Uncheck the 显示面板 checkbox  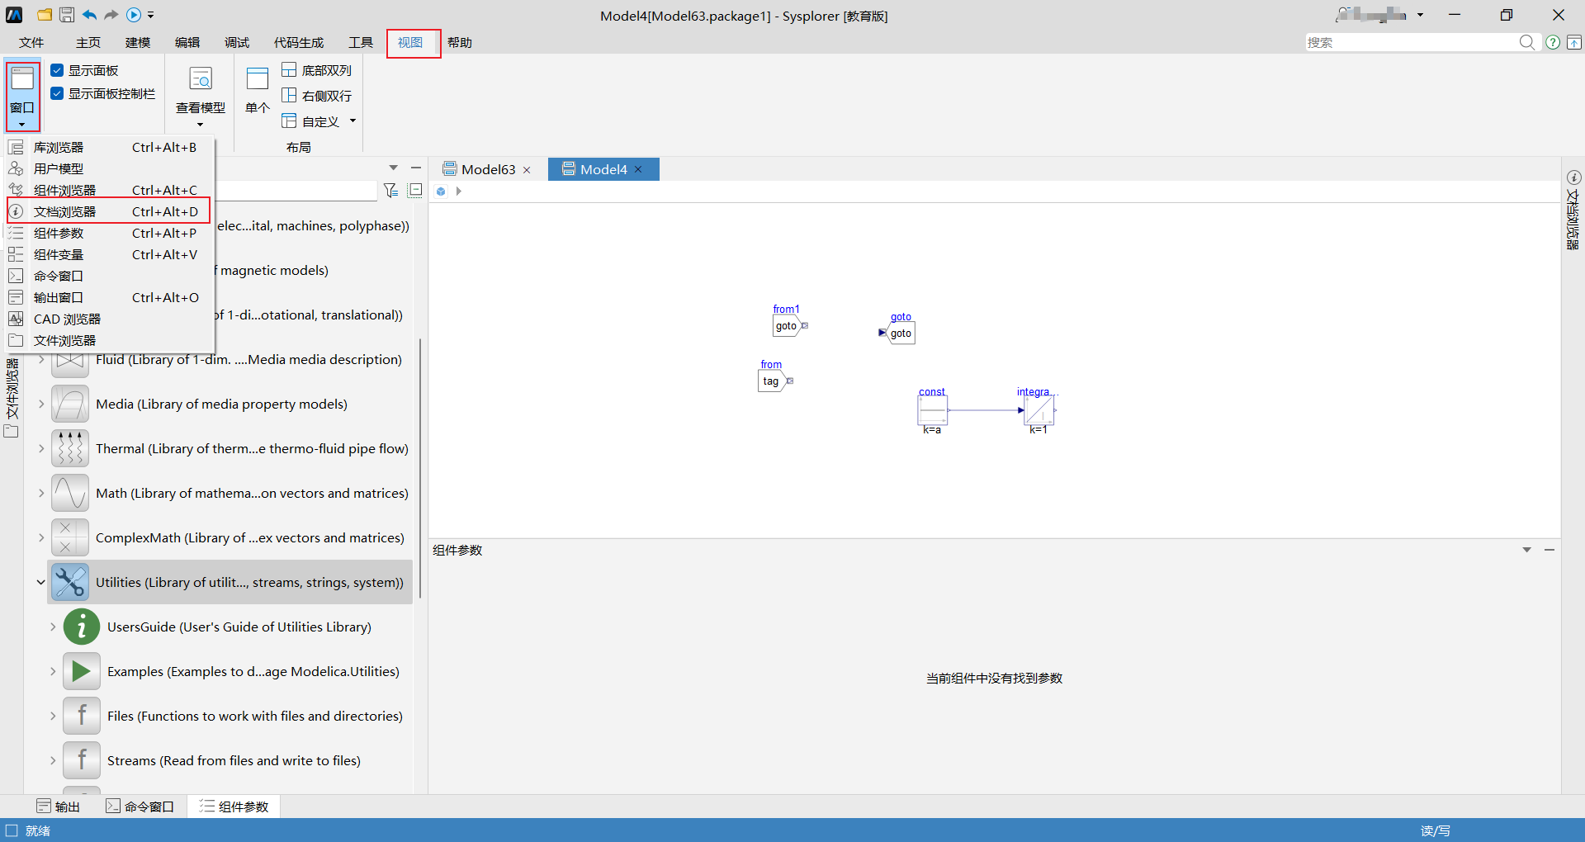(x=57, y=70)
